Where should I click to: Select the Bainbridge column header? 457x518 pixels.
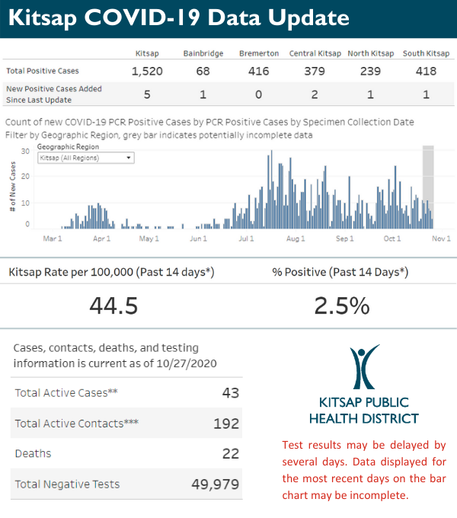(x=203, y=53)
